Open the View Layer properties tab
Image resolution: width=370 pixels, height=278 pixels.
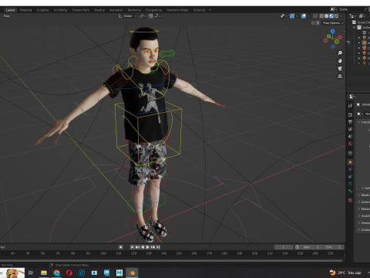(350, 129)
